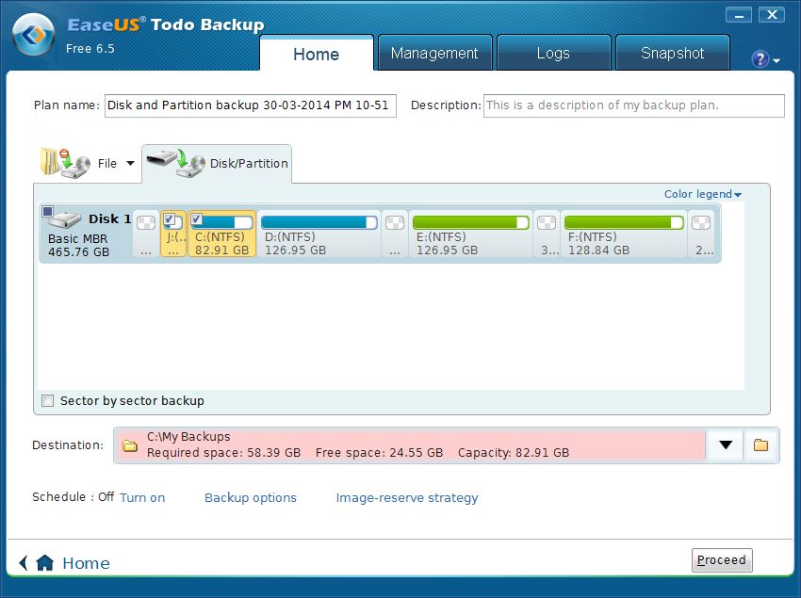The height and width of the screenshot is (598, 801).
Task: Expand the Color legend dropdown
Action: (x=702, y=194)
